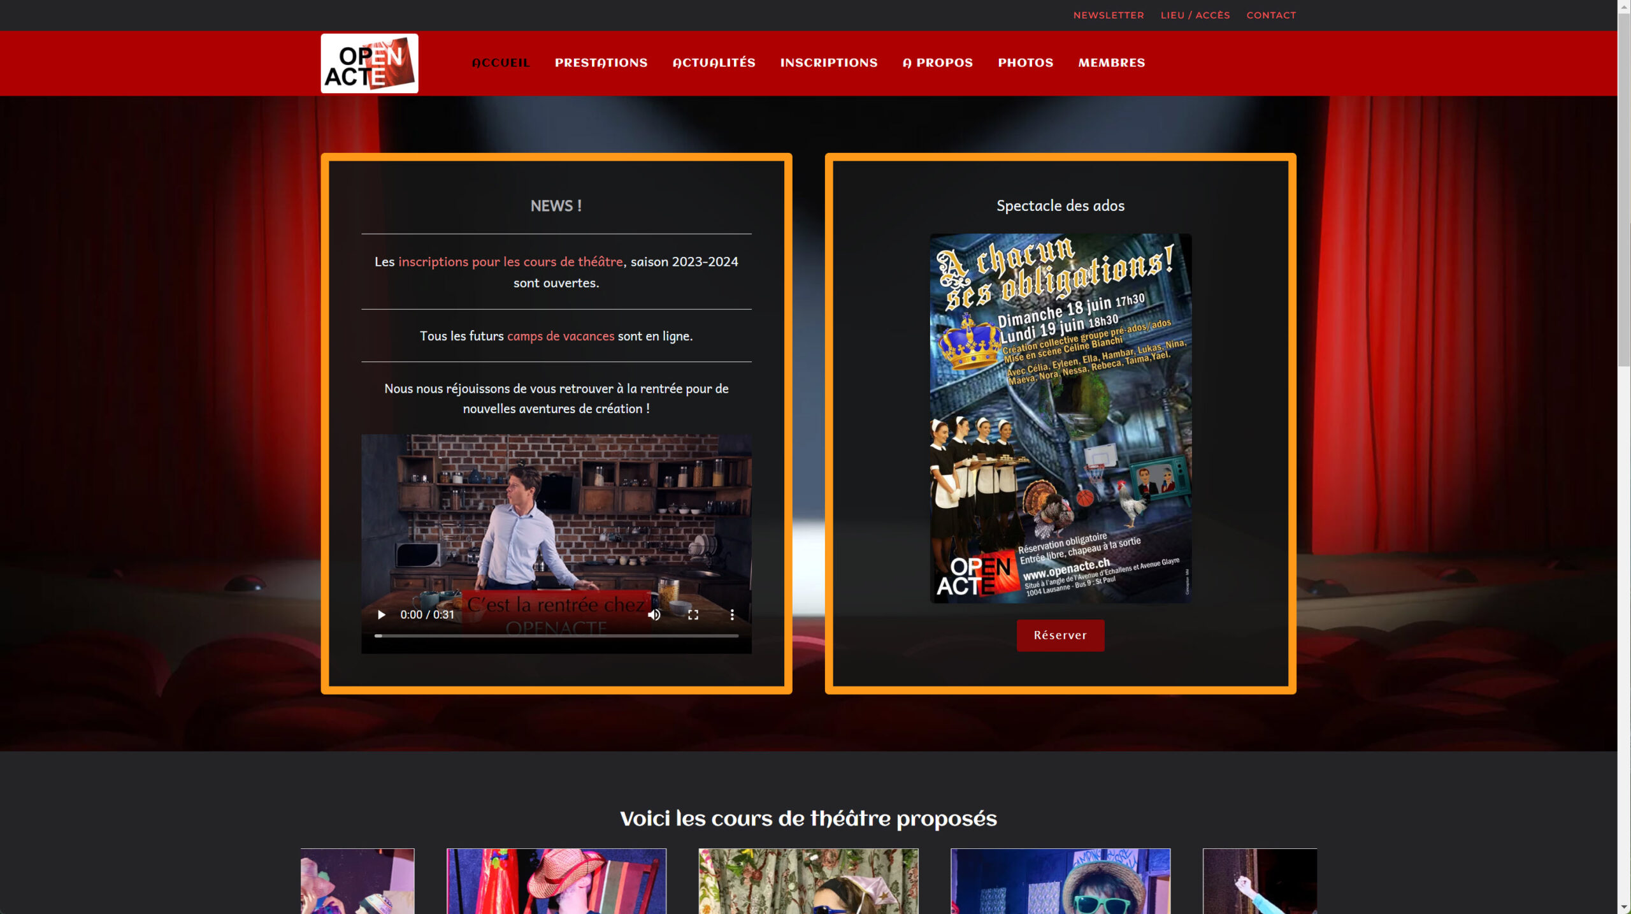The width and height of the screenshot is (1631, 914).
Task: Mute the video volume icon
Action: [654, 614]
